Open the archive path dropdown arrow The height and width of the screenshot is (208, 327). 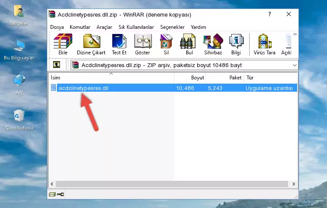coord(294,65)
